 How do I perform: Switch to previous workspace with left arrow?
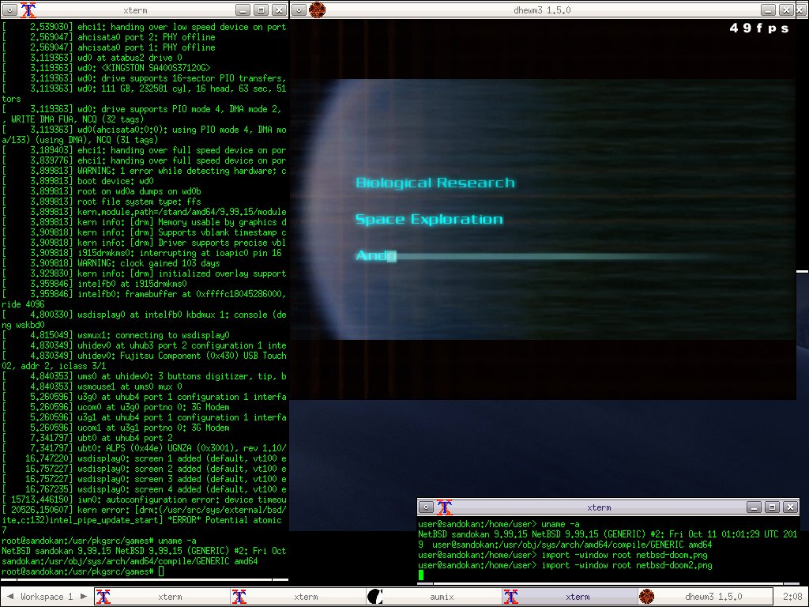click(9, 597)
